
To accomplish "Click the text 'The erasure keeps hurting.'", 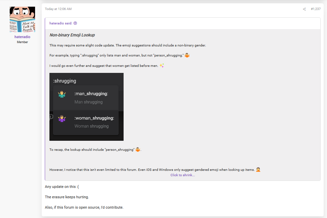I will pos(67,197).
